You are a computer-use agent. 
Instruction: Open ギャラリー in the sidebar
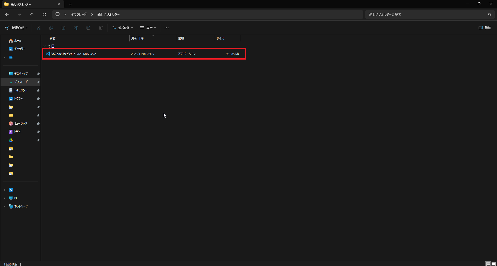19,49
